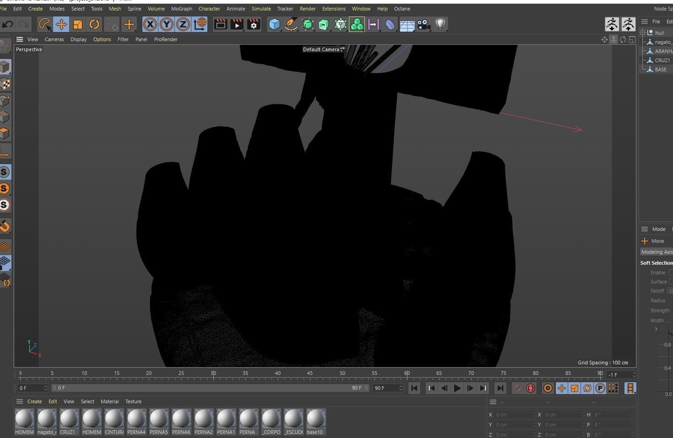Viewport: 673px width, 438px height.
Task: Click the filmstrip timeline layout icon
Action: [630, 388]
